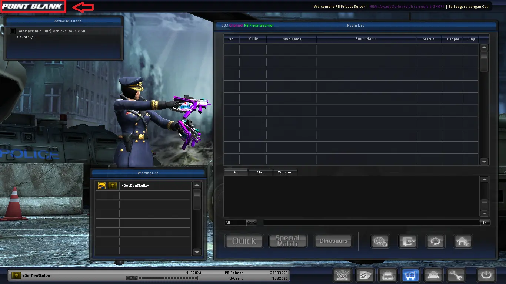Click the enter room door icon

tap(408, 241)
